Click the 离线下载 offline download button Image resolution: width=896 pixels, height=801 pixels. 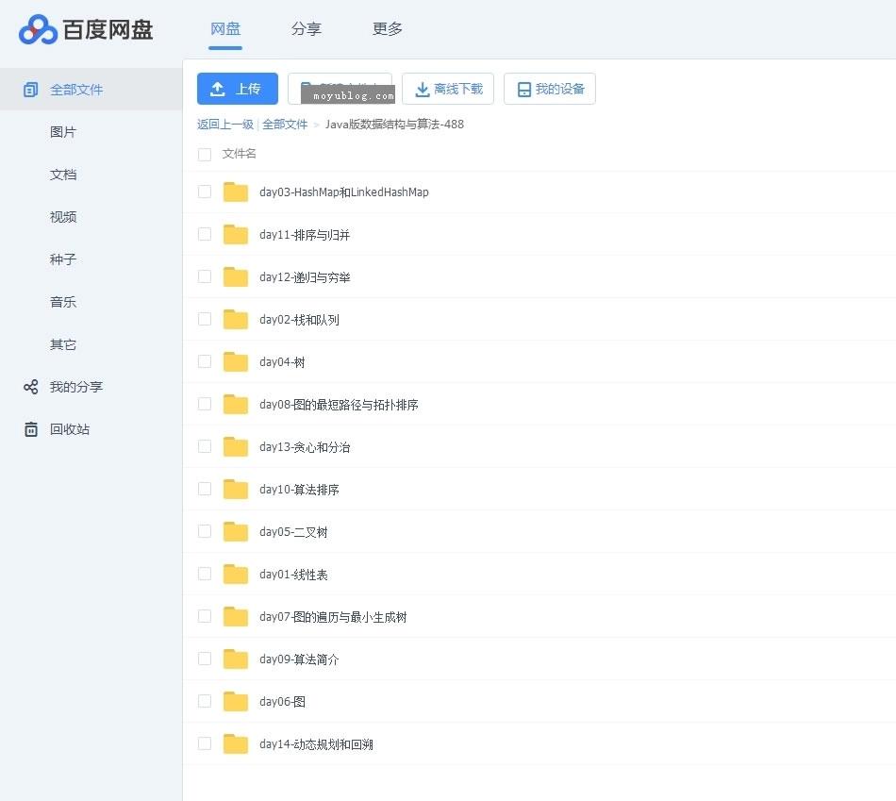(449, 89)
